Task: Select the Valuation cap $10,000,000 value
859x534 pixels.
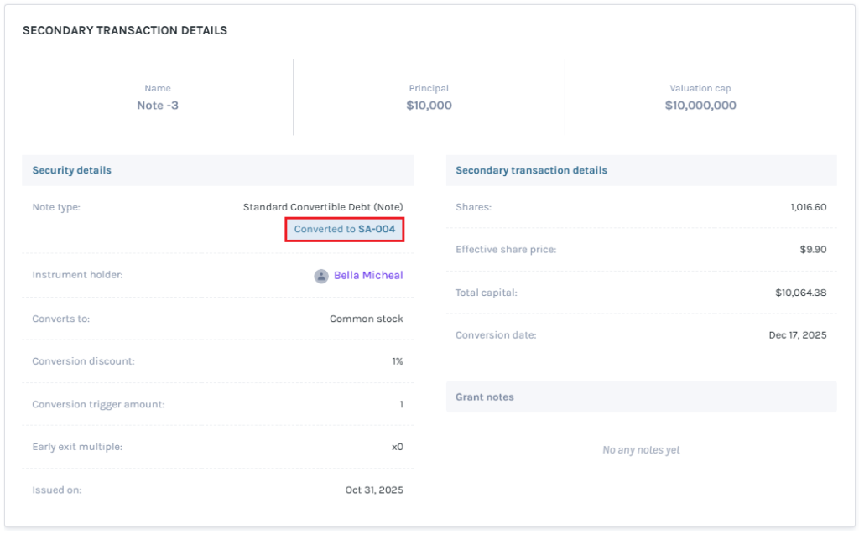Action: [700, 105]
